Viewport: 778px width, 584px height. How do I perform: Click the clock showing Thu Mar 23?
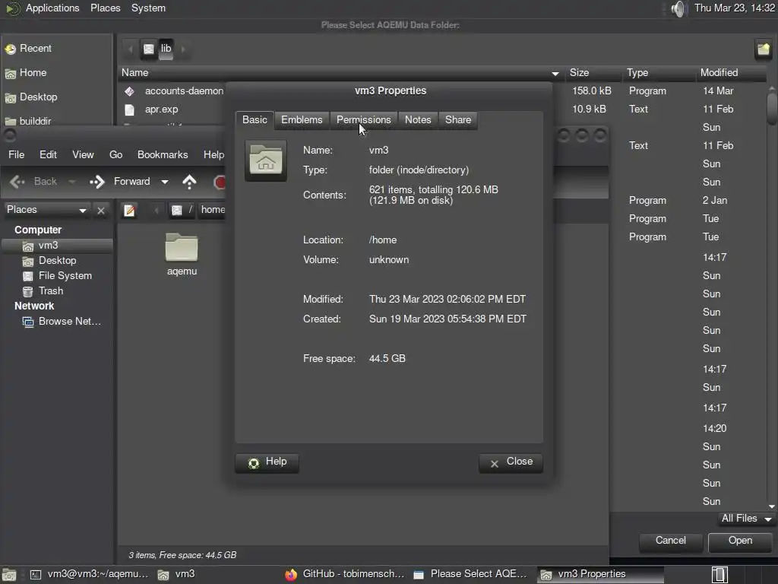click(735, 8)
